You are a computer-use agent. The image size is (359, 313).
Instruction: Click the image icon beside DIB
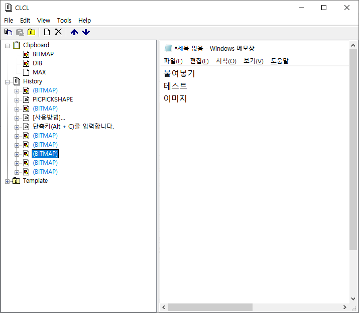pos(26,63)
